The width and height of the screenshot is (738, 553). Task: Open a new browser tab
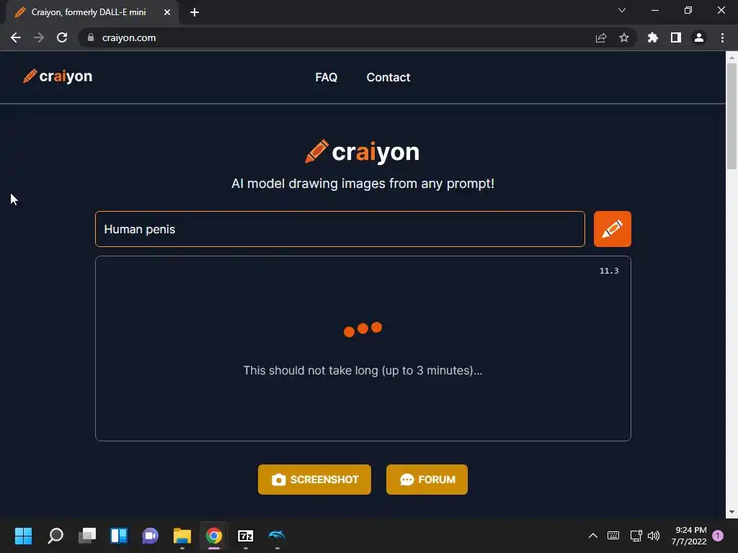point(195,12)
